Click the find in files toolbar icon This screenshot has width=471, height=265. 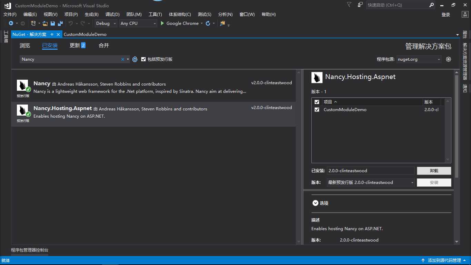222,23
